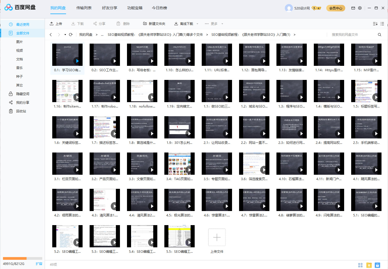Select thumbnail 5.1: SEO编辑的...
The width and height of the screenshot is (388, 269).
366,200
